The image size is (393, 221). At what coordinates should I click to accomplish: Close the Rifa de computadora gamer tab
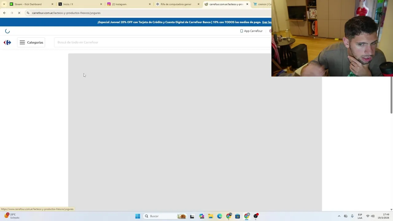coord(199,4)
